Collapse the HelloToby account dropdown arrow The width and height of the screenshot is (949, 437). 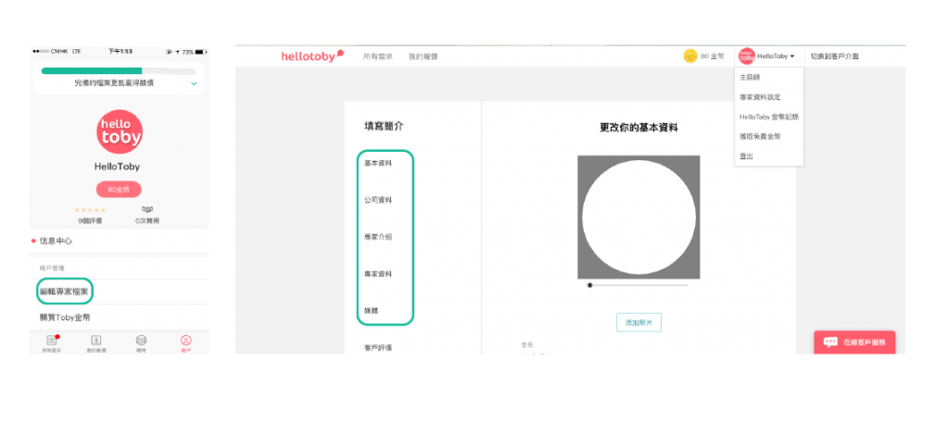point(792,56)
